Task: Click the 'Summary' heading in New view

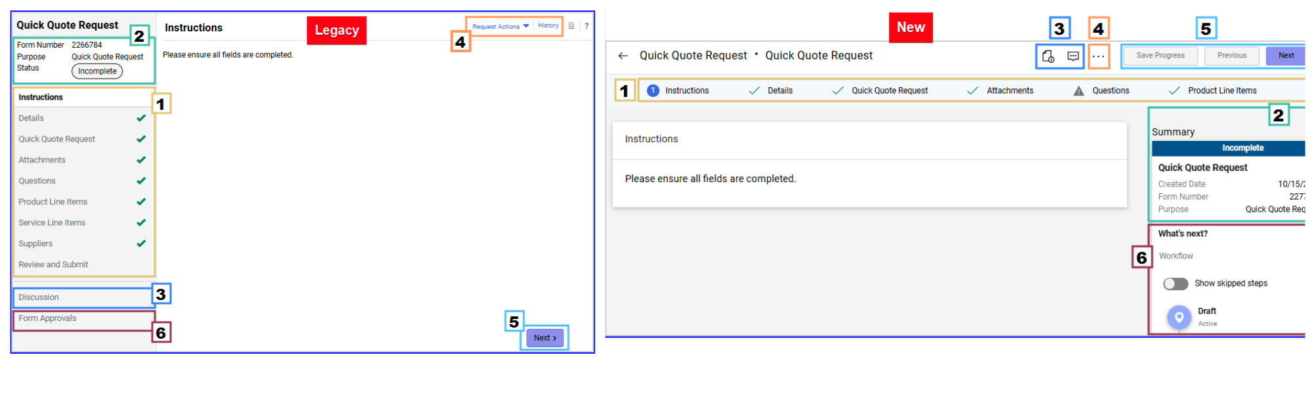Action: pyautogui.click(x=1173, y=132)
